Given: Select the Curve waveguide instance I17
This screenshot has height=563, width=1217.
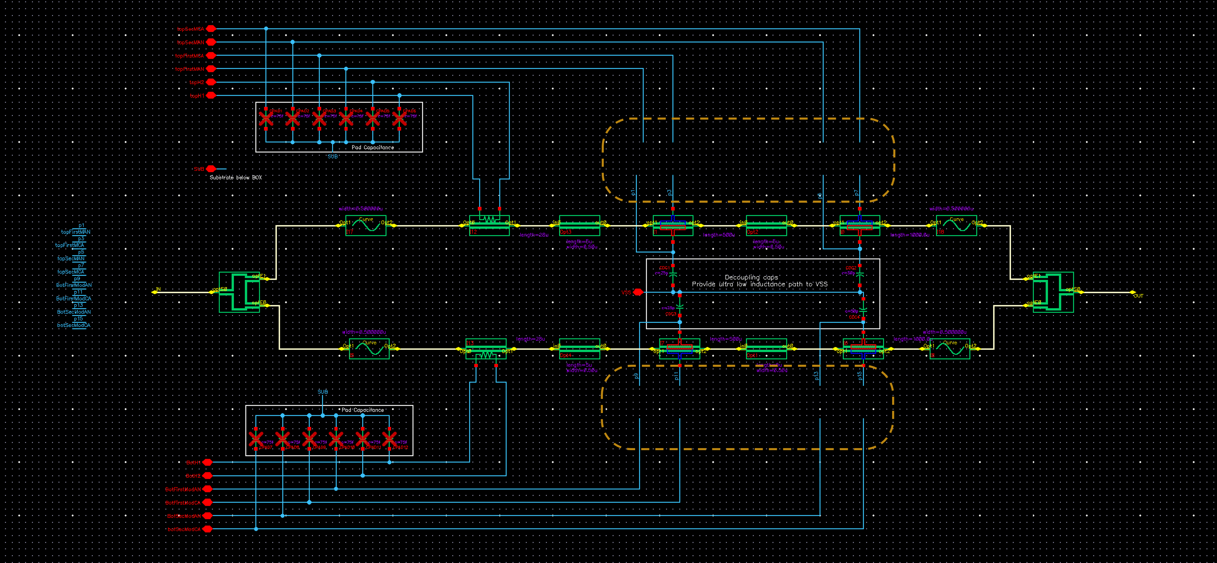Looking at the screenshot, I should tap(366, 226).
